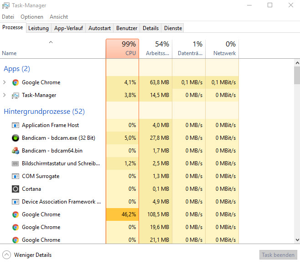300x265 pixels.
Task: Click the 1,2% CPU value cell
Action: click(122, 163)
